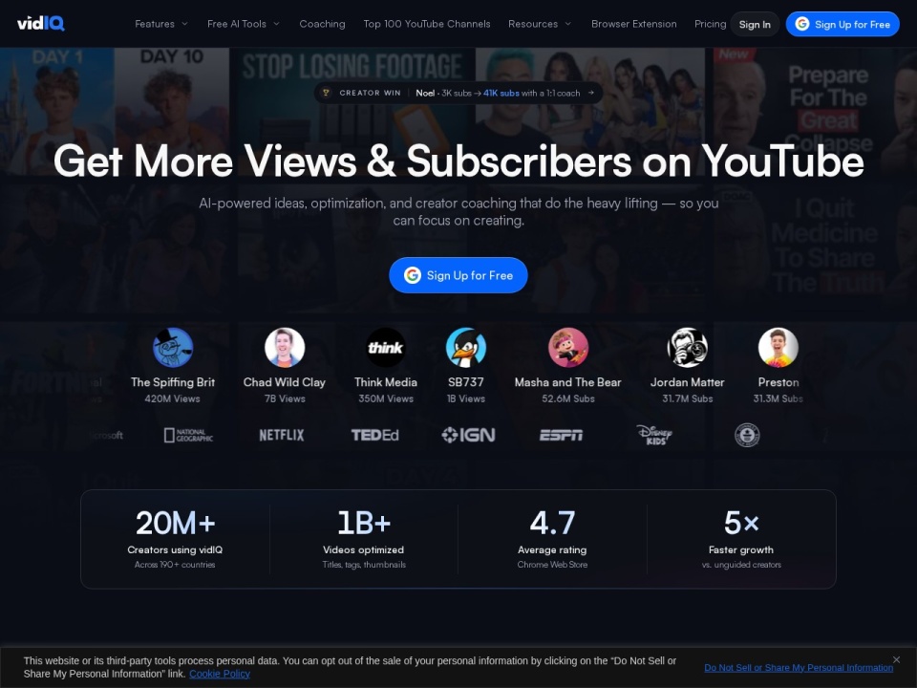Click the round seal logo after Disney Kids

pos(747,436)
